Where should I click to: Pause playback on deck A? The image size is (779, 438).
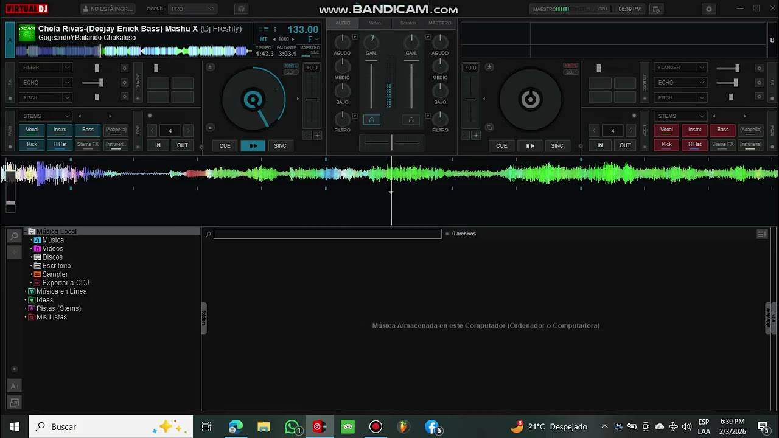(253, 145)
